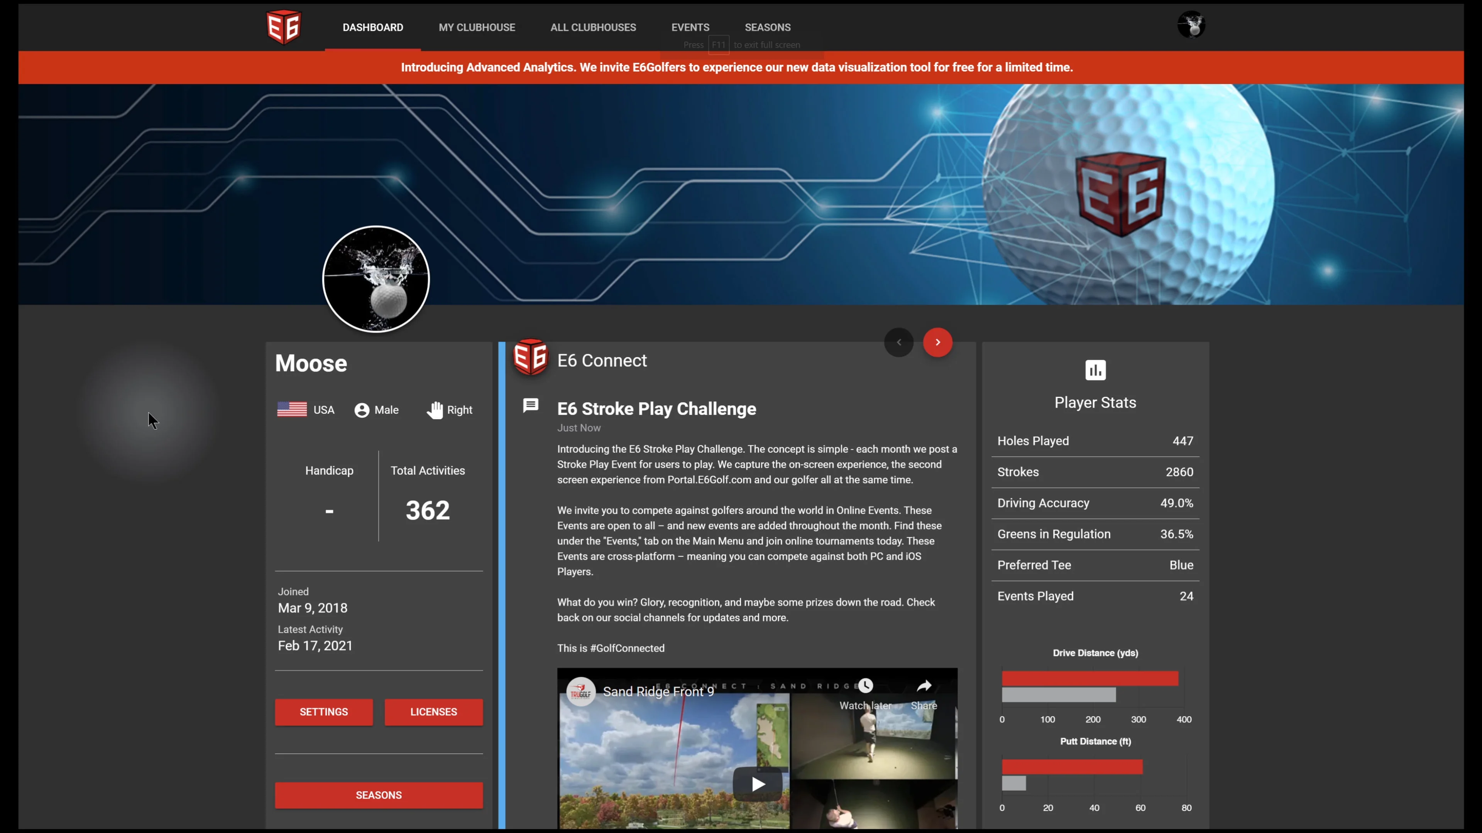Click Latest Activity date Feb 17, 2021
Image resolution: width=1482 pixels, height=833 pixels.
(x=315, y=646)
